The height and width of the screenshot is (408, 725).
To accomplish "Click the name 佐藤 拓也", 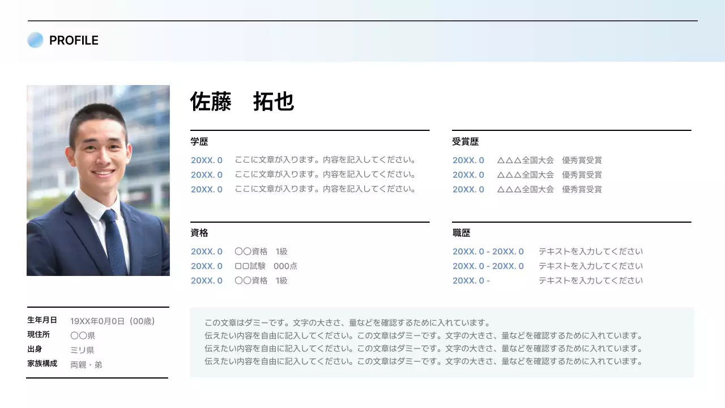I will pos(241,103).
